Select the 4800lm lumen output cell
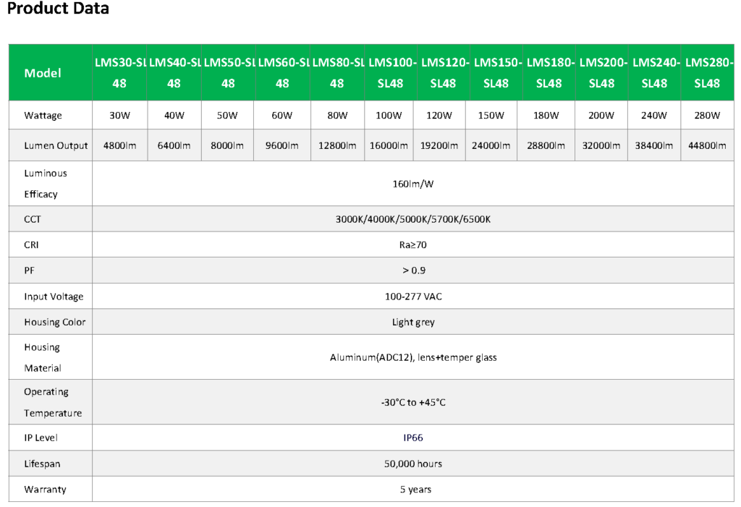Image resolution: width=741 pixels, height=507 pixels. pyautogui.click(x=119, y=145)
